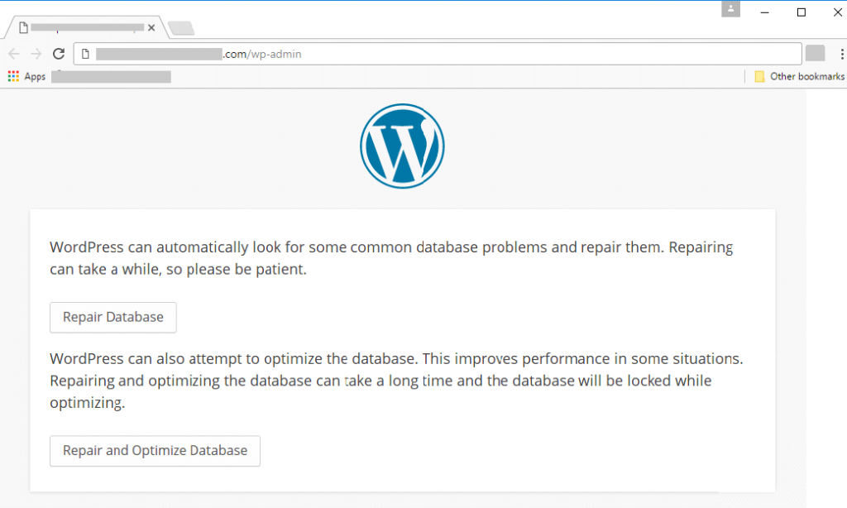
Task: Click the document icon on the browser tab
Action: (x=22, y=26)
